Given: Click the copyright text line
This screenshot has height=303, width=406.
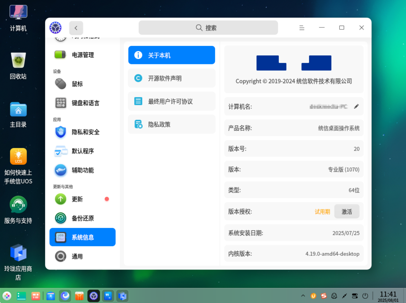Looking at the screenshot, I should click(294, 81).
